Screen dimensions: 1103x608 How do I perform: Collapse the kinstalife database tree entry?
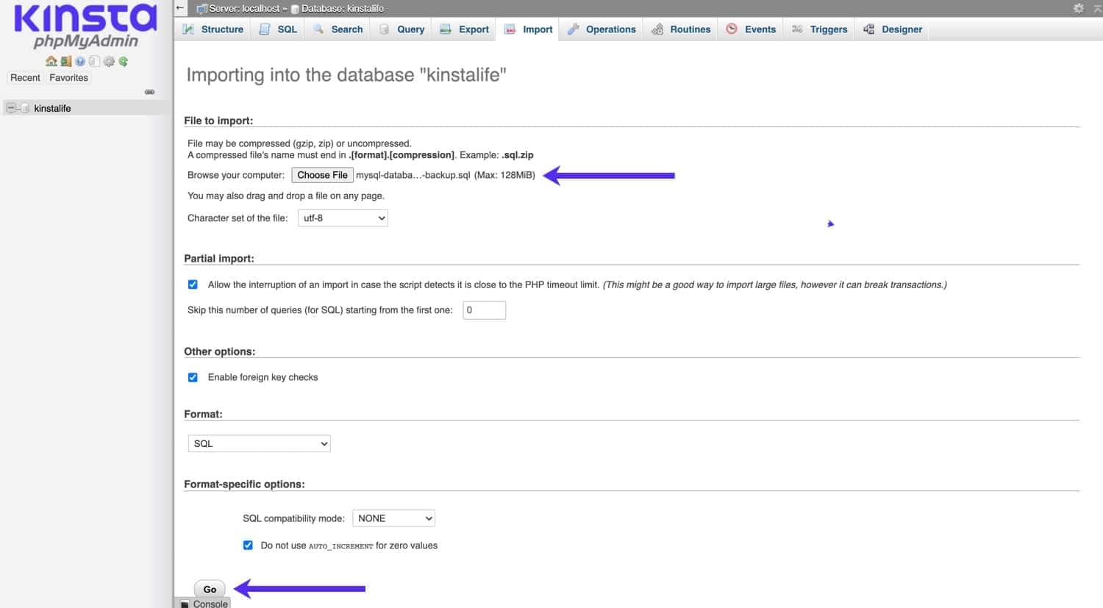coord(10,107)
